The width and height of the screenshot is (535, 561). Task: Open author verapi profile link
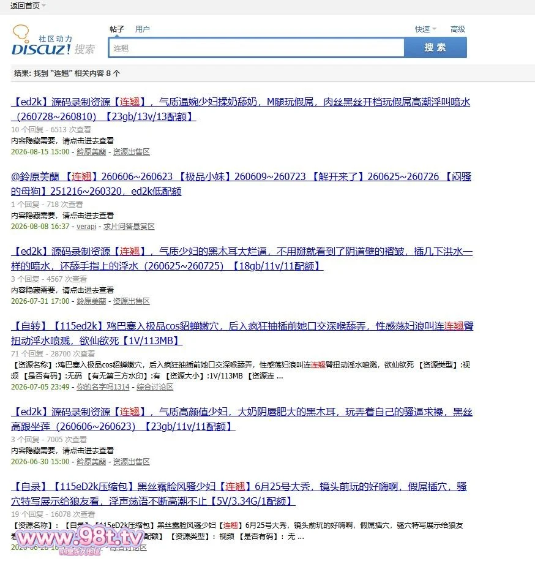point(86,227)
